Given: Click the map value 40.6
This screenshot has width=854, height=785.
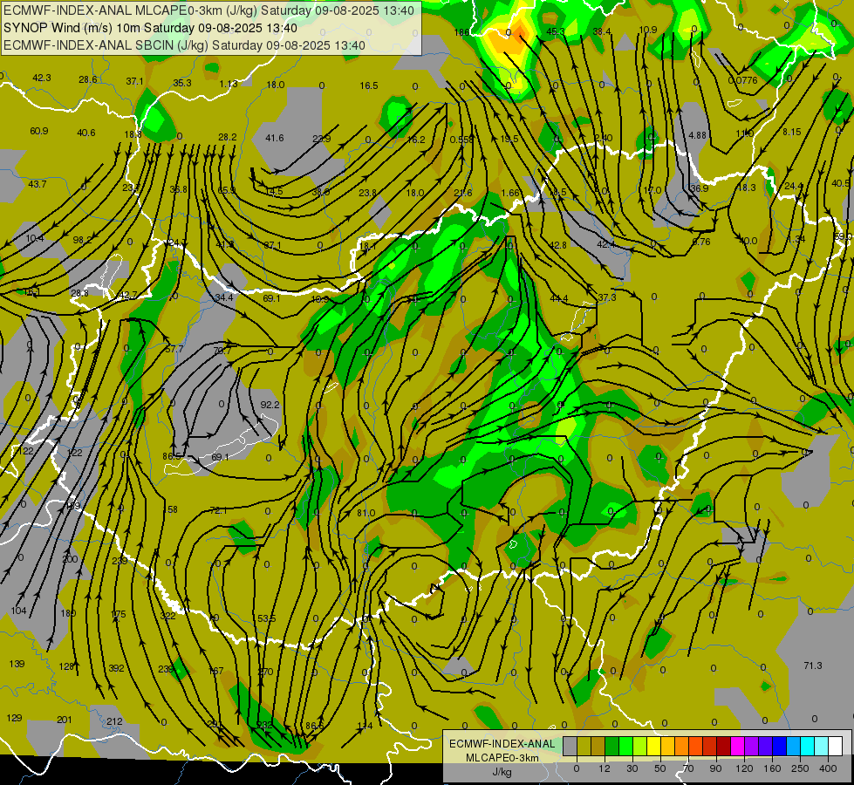Looking at the screenshot, I should point(86,133).
